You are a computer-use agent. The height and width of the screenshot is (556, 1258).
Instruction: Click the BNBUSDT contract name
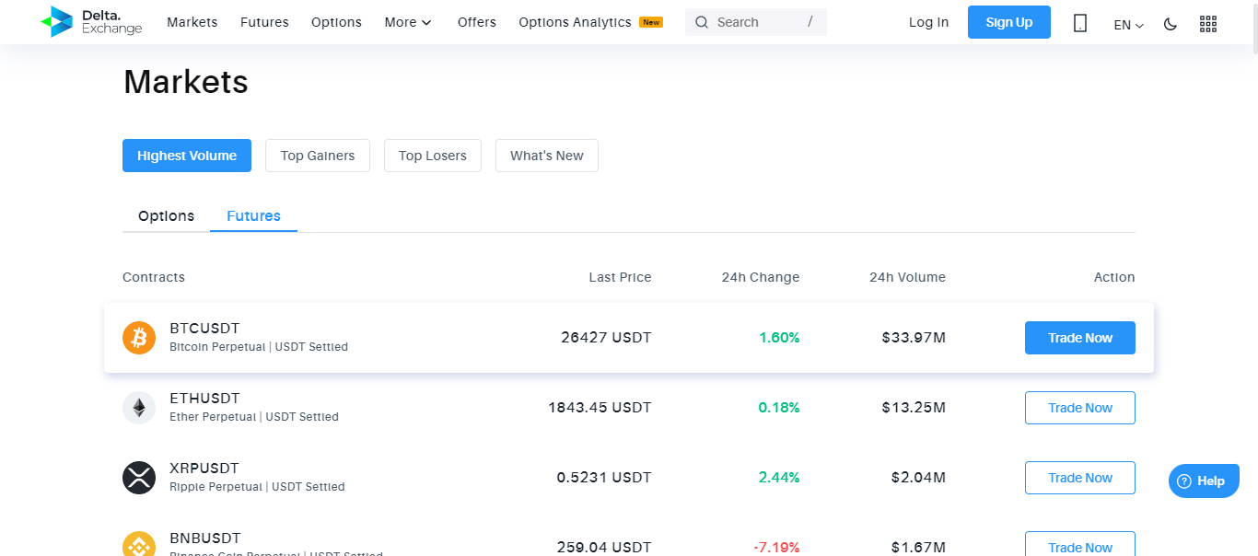point(205,539)
